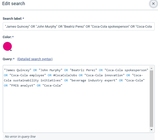Click the query scrollbar up arrow
Screen dimensions: 158x140
(x=151, y=69)
